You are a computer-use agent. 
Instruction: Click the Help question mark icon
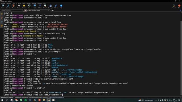[x=61, y=6]
